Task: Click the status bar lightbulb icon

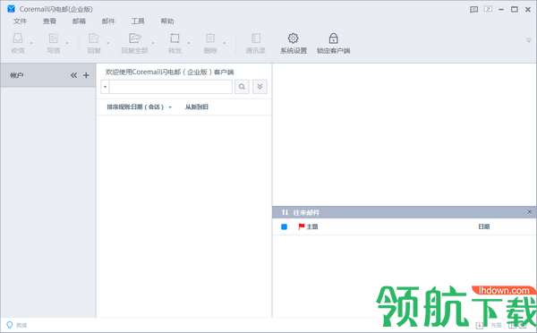Action: click(10, 325)
